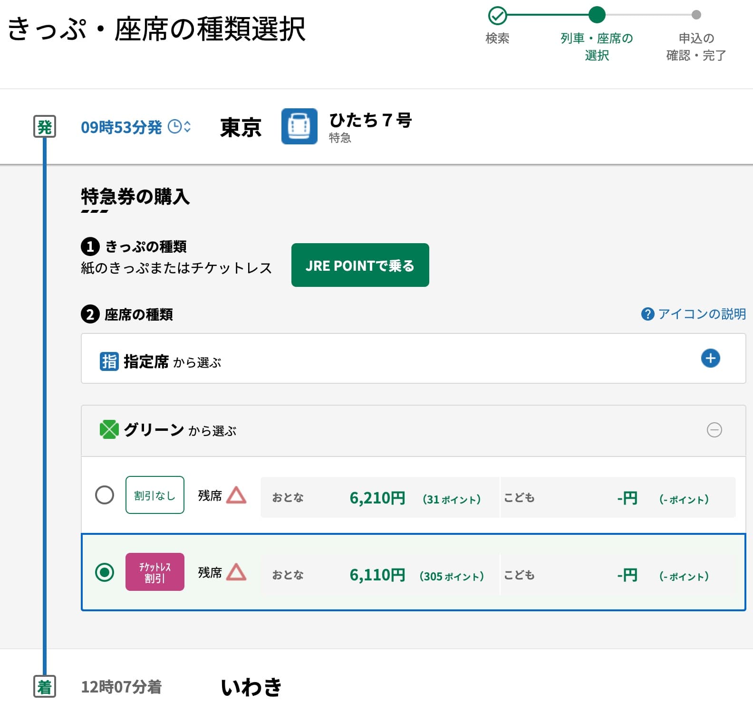Click the blue 指 reserved seat icon
The image size is (753, 721).
[109, 361]
